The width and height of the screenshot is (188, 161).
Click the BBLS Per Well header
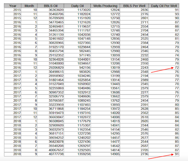point(134,6)
